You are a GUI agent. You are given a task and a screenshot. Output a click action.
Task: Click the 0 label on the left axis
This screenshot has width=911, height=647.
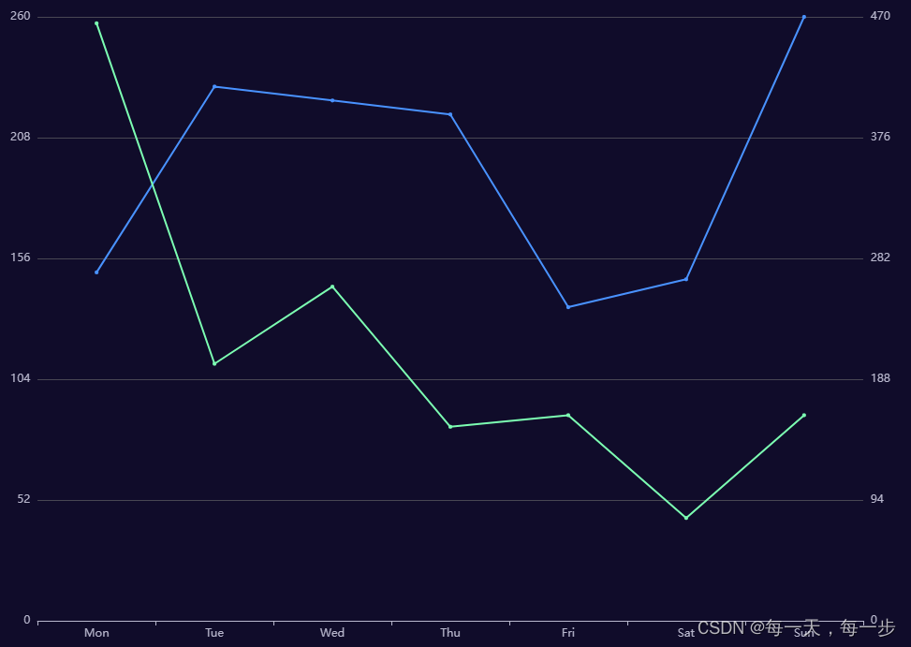pyautogui.click(x=26, y=619)
